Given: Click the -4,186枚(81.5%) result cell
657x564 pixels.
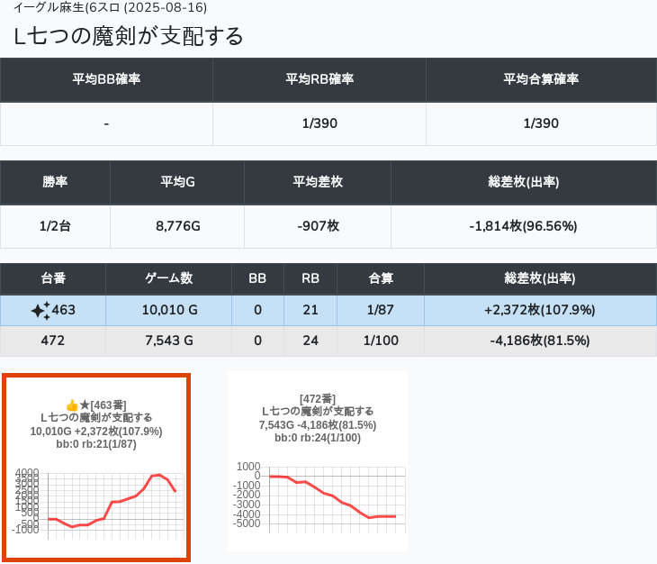Looking at the screenshot, I should (x=540, y=341).
